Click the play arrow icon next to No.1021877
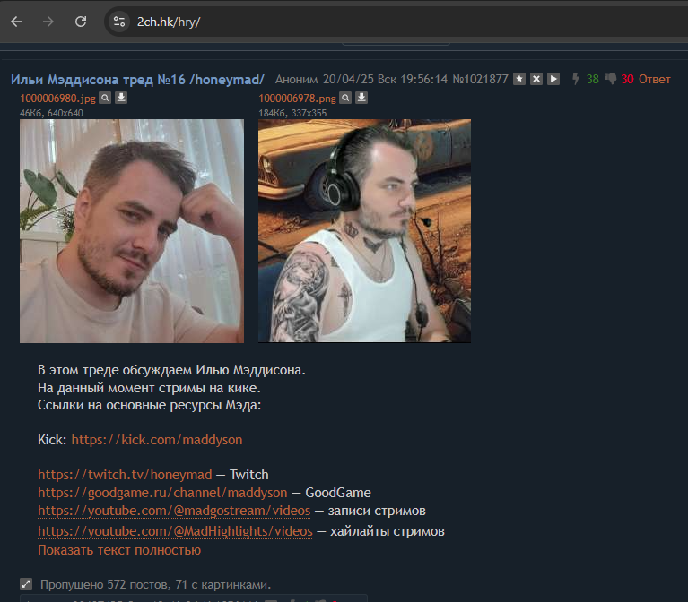Viewport: 688px width, 602px height. click(x=553, y=80)
